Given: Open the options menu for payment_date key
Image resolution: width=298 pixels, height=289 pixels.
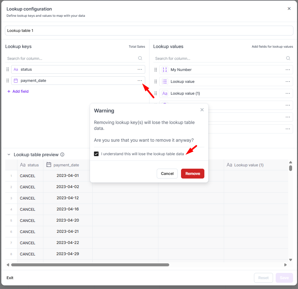Looking at the screenshot, I should [x=140, y=81].
